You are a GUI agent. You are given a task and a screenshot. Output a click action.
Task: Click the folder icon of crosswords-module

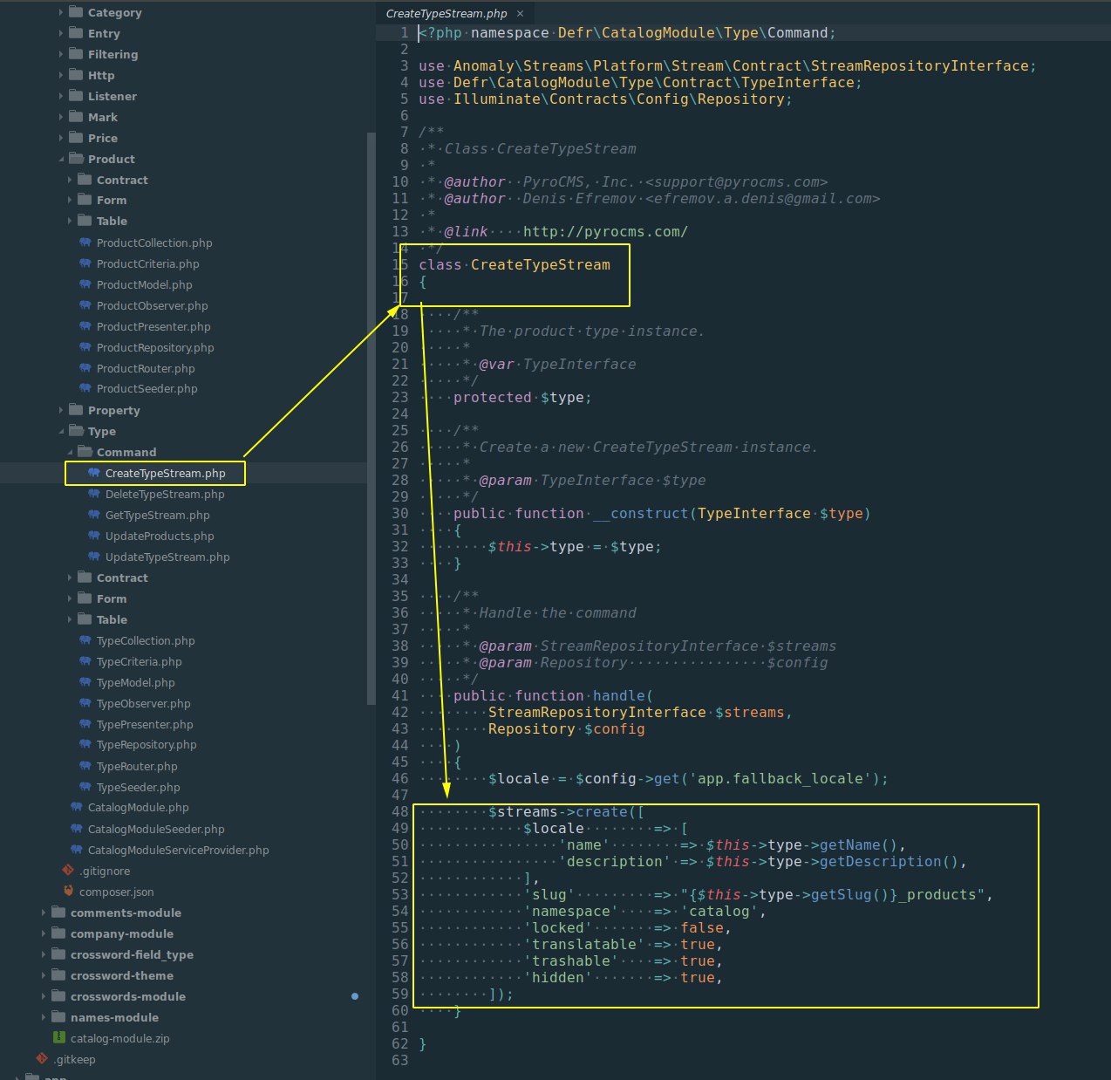click(58, 996)
